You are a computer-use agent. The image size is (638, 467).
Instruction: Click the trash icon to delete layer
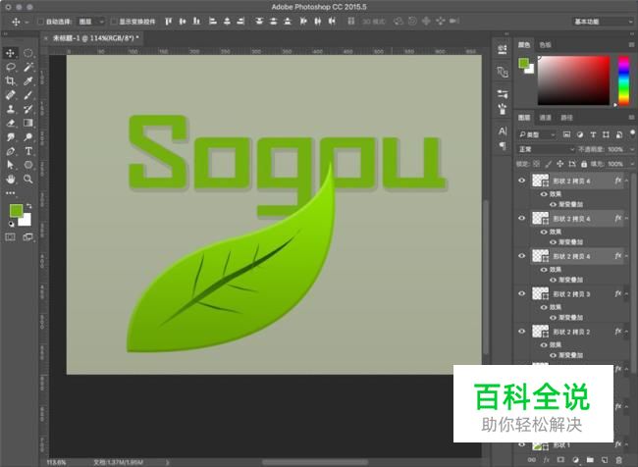(619, 460)
